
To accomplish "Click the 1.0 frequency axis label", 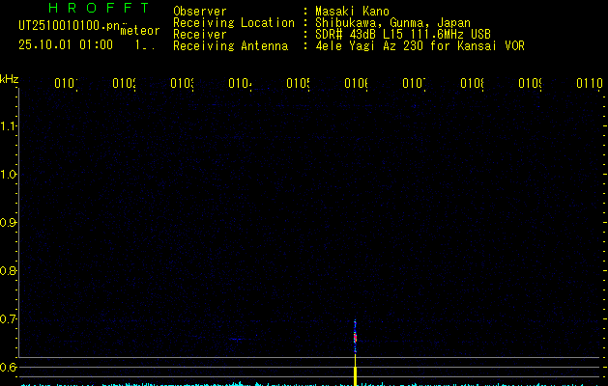I will click(x=8, y=175).
